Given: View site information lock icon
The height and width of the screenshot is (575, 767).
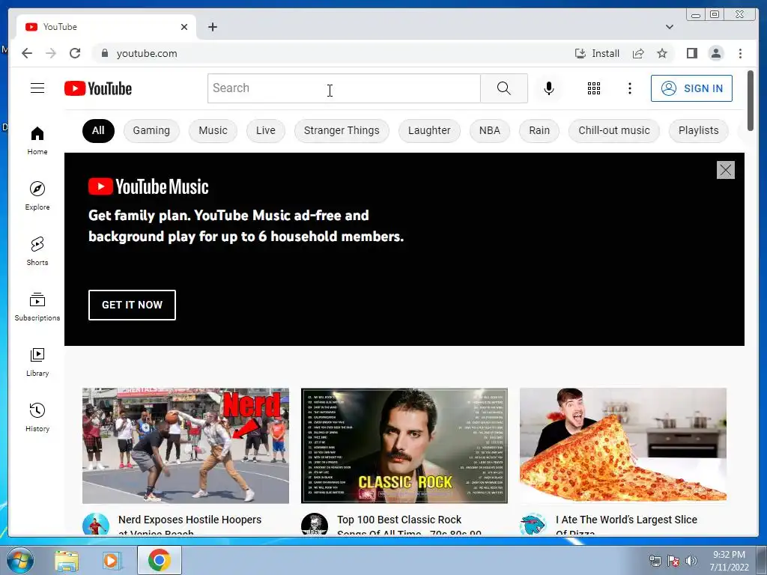Looking at the screenshot, I should click(104, 53).
